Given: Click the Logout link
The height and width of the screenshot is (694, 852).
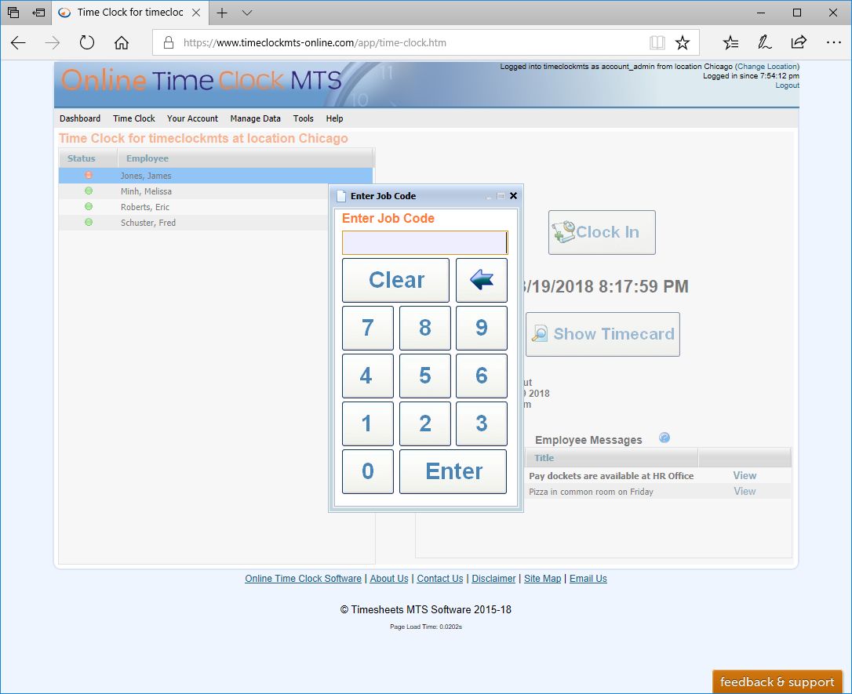Looking at the screenshot, I should [x=788, y=85].
